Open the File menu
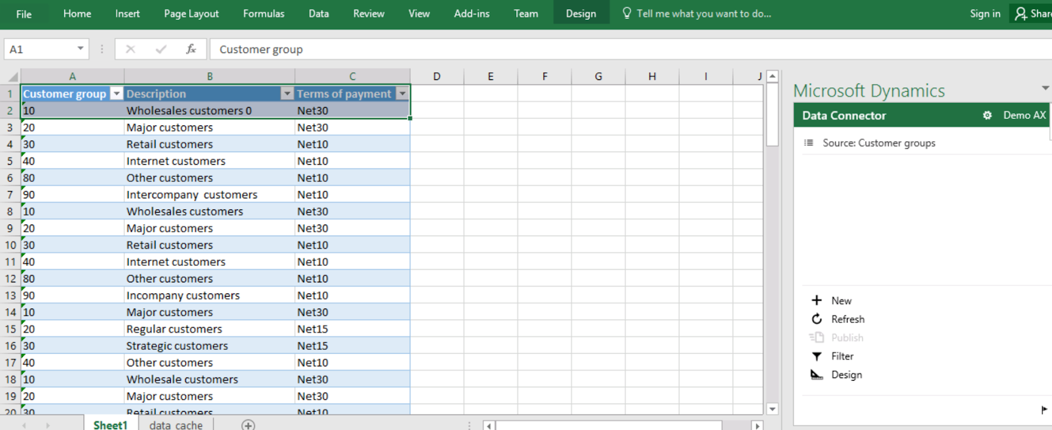The height and width of the screenshot is (430, 1052). click(24, 14)
